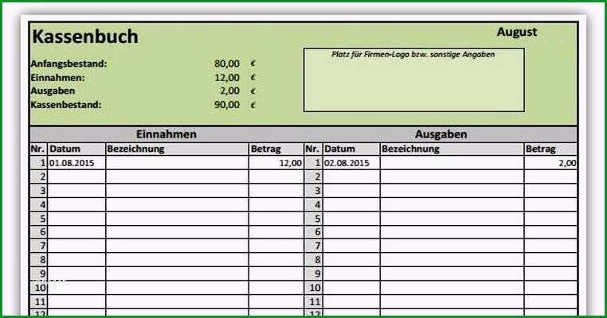Select Einnahmen row number 2
This screenshot has height=318, width=607.
point(39,177)
